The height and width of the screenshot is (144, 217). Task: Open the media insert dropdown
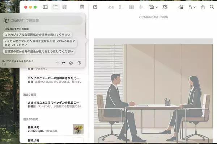[x=153, y=7]
